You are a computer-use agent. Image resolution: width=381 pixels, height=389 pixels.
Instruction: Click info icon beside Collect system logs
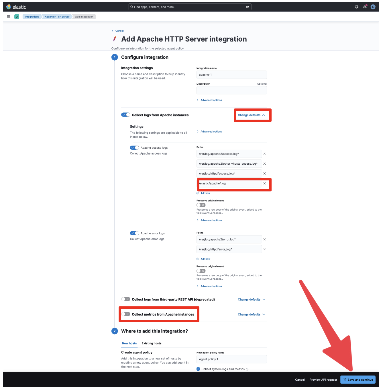pyautogui.click(x=247, y=369)
